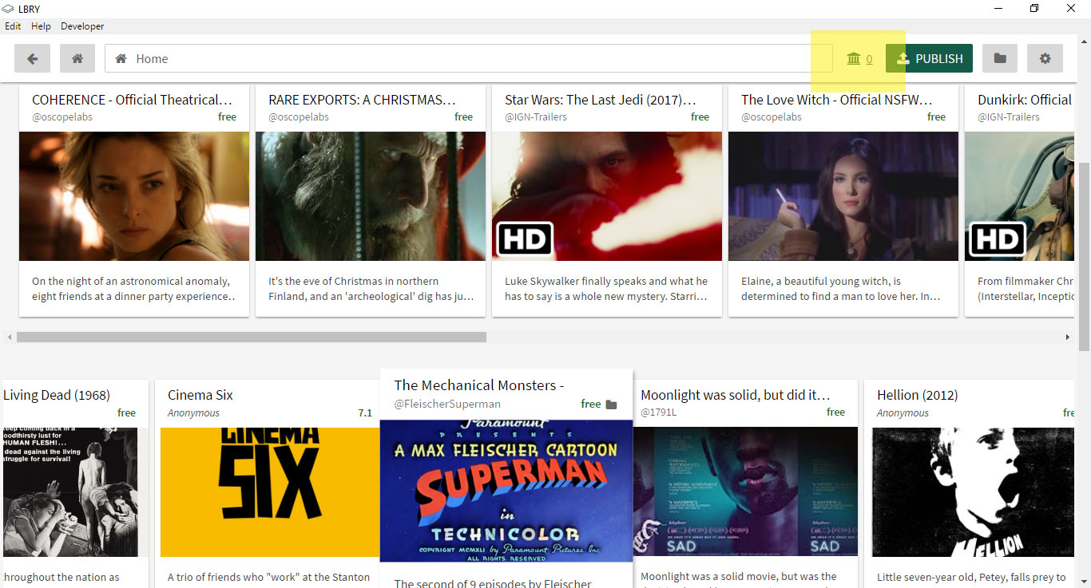The width and height of the screenshot is (1091, 588).
Task: Click the @FleischerSuperman channel name
Action: 447,404
